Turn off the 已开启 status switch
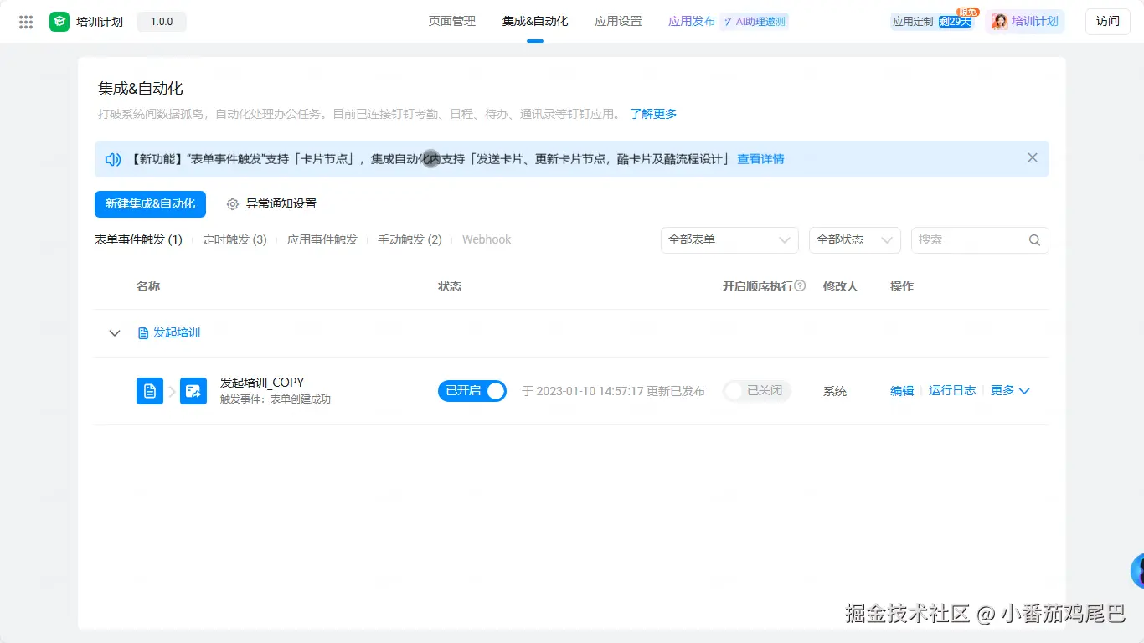 pos(472,391)
